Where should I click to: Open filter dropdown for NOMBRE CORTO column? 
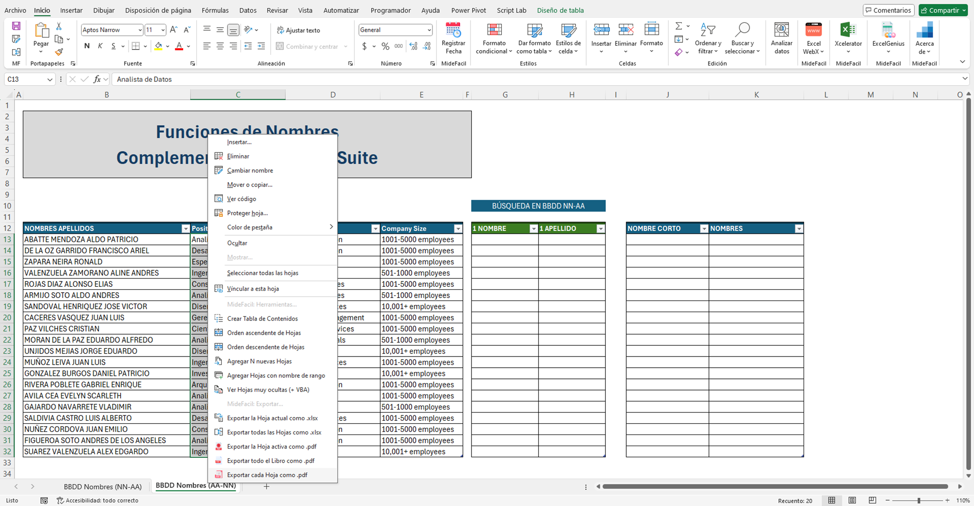tap(704, 228)
